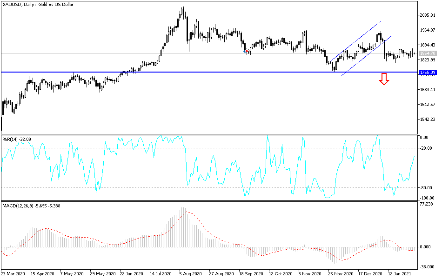Click the red down arrow below support line

[384, 79]
